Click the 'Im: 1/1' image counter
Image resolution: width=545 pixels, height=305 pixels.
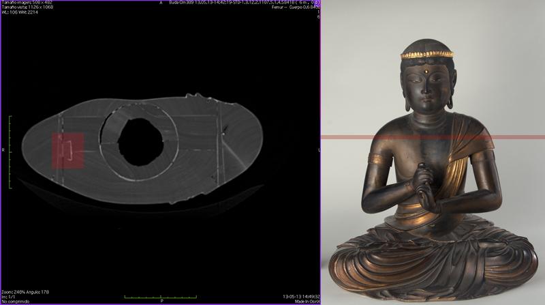tap(10, 296)
